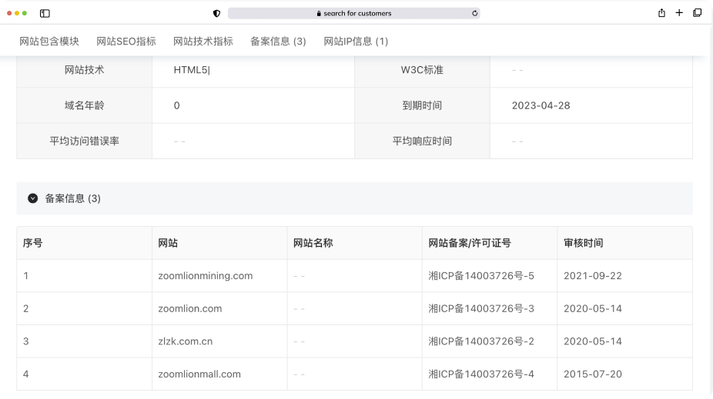Open a new tab with the plus icon
The height and width of the screenshot is (399, 713).
click(679, 13)
